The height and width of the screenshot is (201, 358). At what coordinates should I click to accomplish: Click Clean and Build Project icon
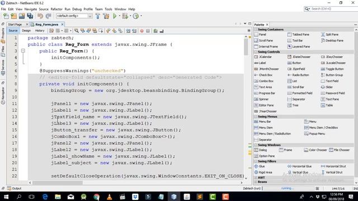coord(106,16)
